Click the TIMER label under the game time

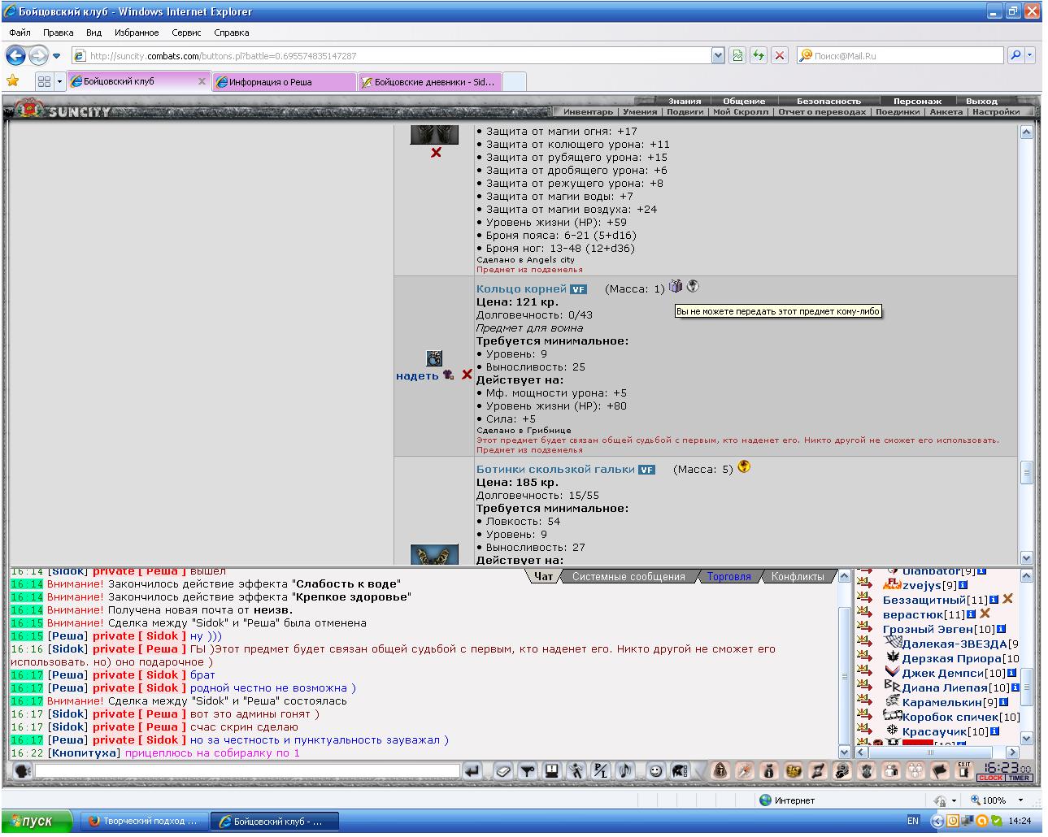[x=1020, y=778]
